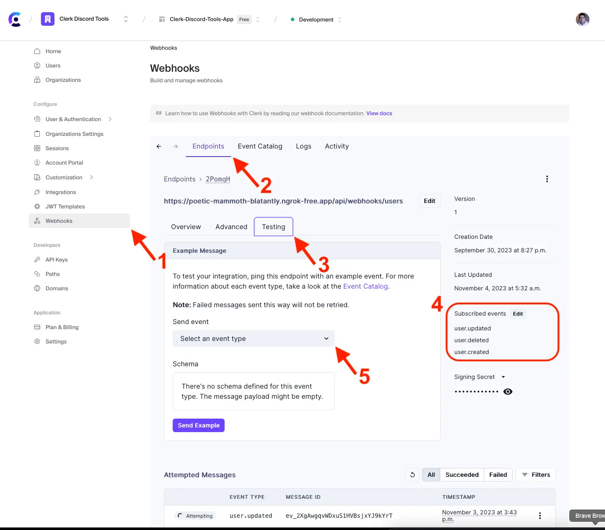Viewport: 605px width, 530px height.
Task: Click the User & Authentication fingerprint icon
Action: coord(37,119)
